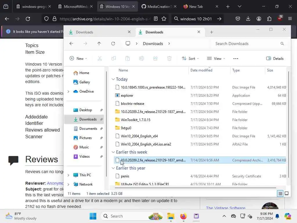
Task: Collapse the Earlier this week group
Action: pos(113,152)
